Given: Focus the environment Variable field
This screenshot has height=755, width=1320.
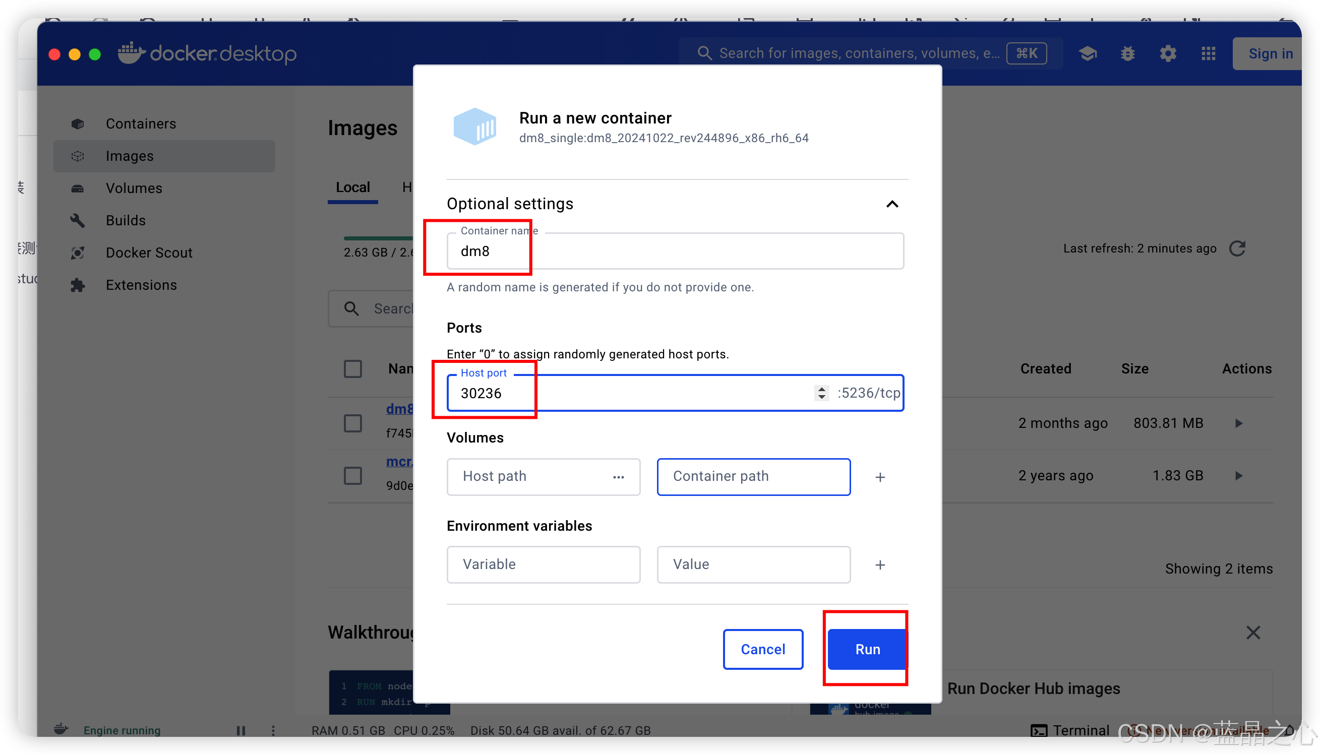Looking at the screenshot, I should 543,564.
